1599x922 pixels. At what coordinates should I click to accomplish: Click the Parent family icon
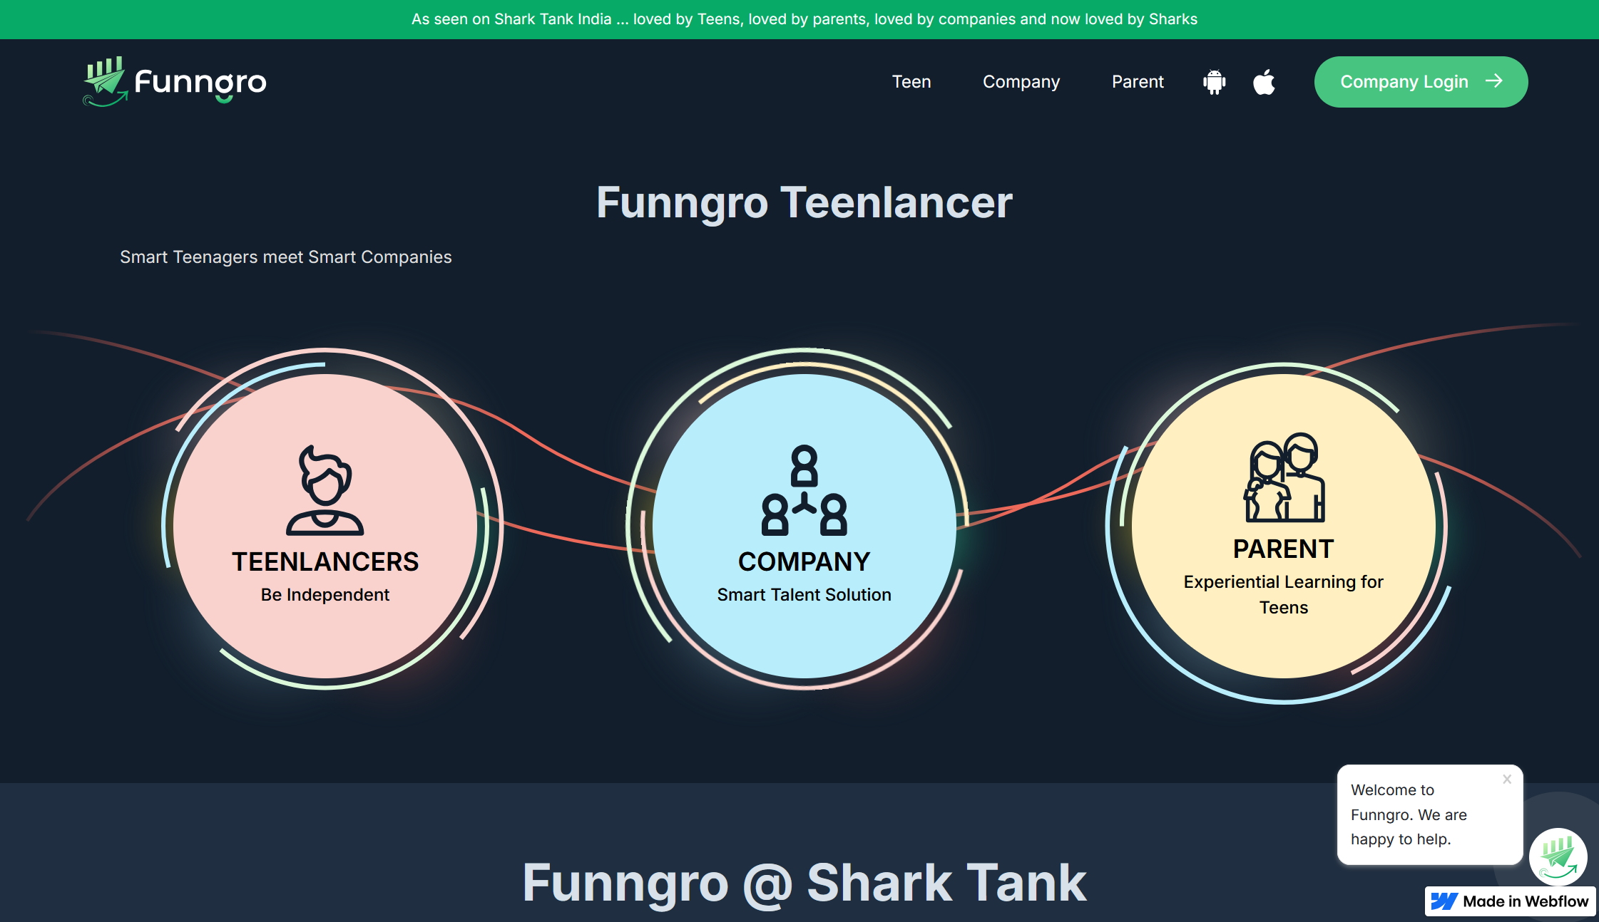[x=1284, y=477]
